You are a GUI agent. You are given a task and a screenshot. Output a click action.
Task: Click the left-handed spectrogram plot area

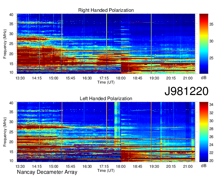[x=106, y=132]
